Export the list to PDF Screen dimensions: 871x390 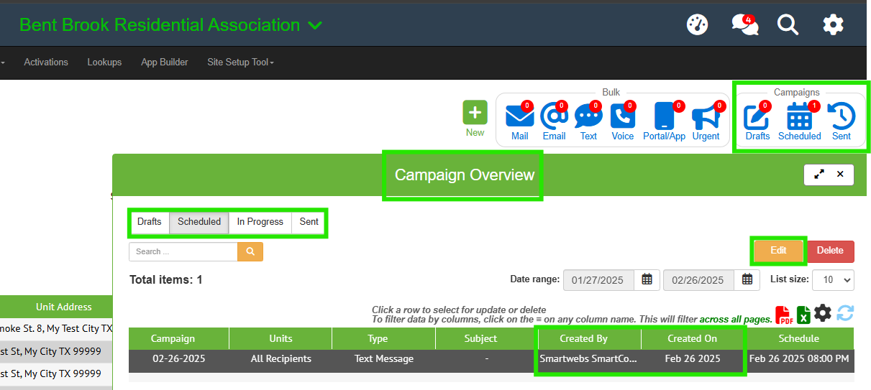(x=783, y=315)
